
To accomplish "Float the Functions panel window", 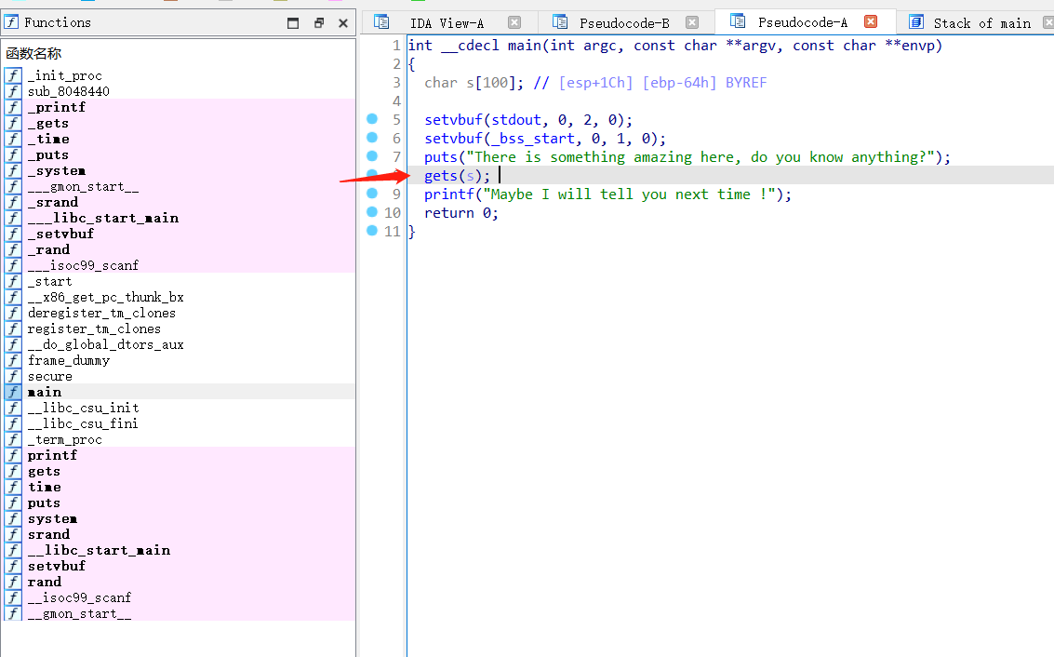I will pyautogui.click(x=319, y=23).
